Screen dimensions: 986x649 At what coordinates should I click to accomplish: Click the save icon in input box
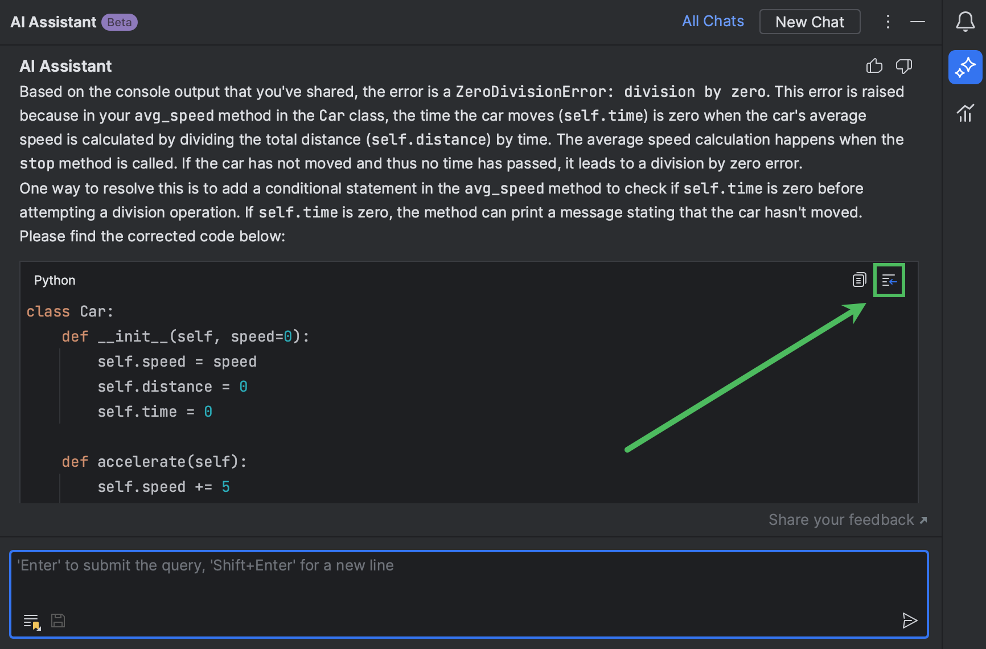coord(58,621)
